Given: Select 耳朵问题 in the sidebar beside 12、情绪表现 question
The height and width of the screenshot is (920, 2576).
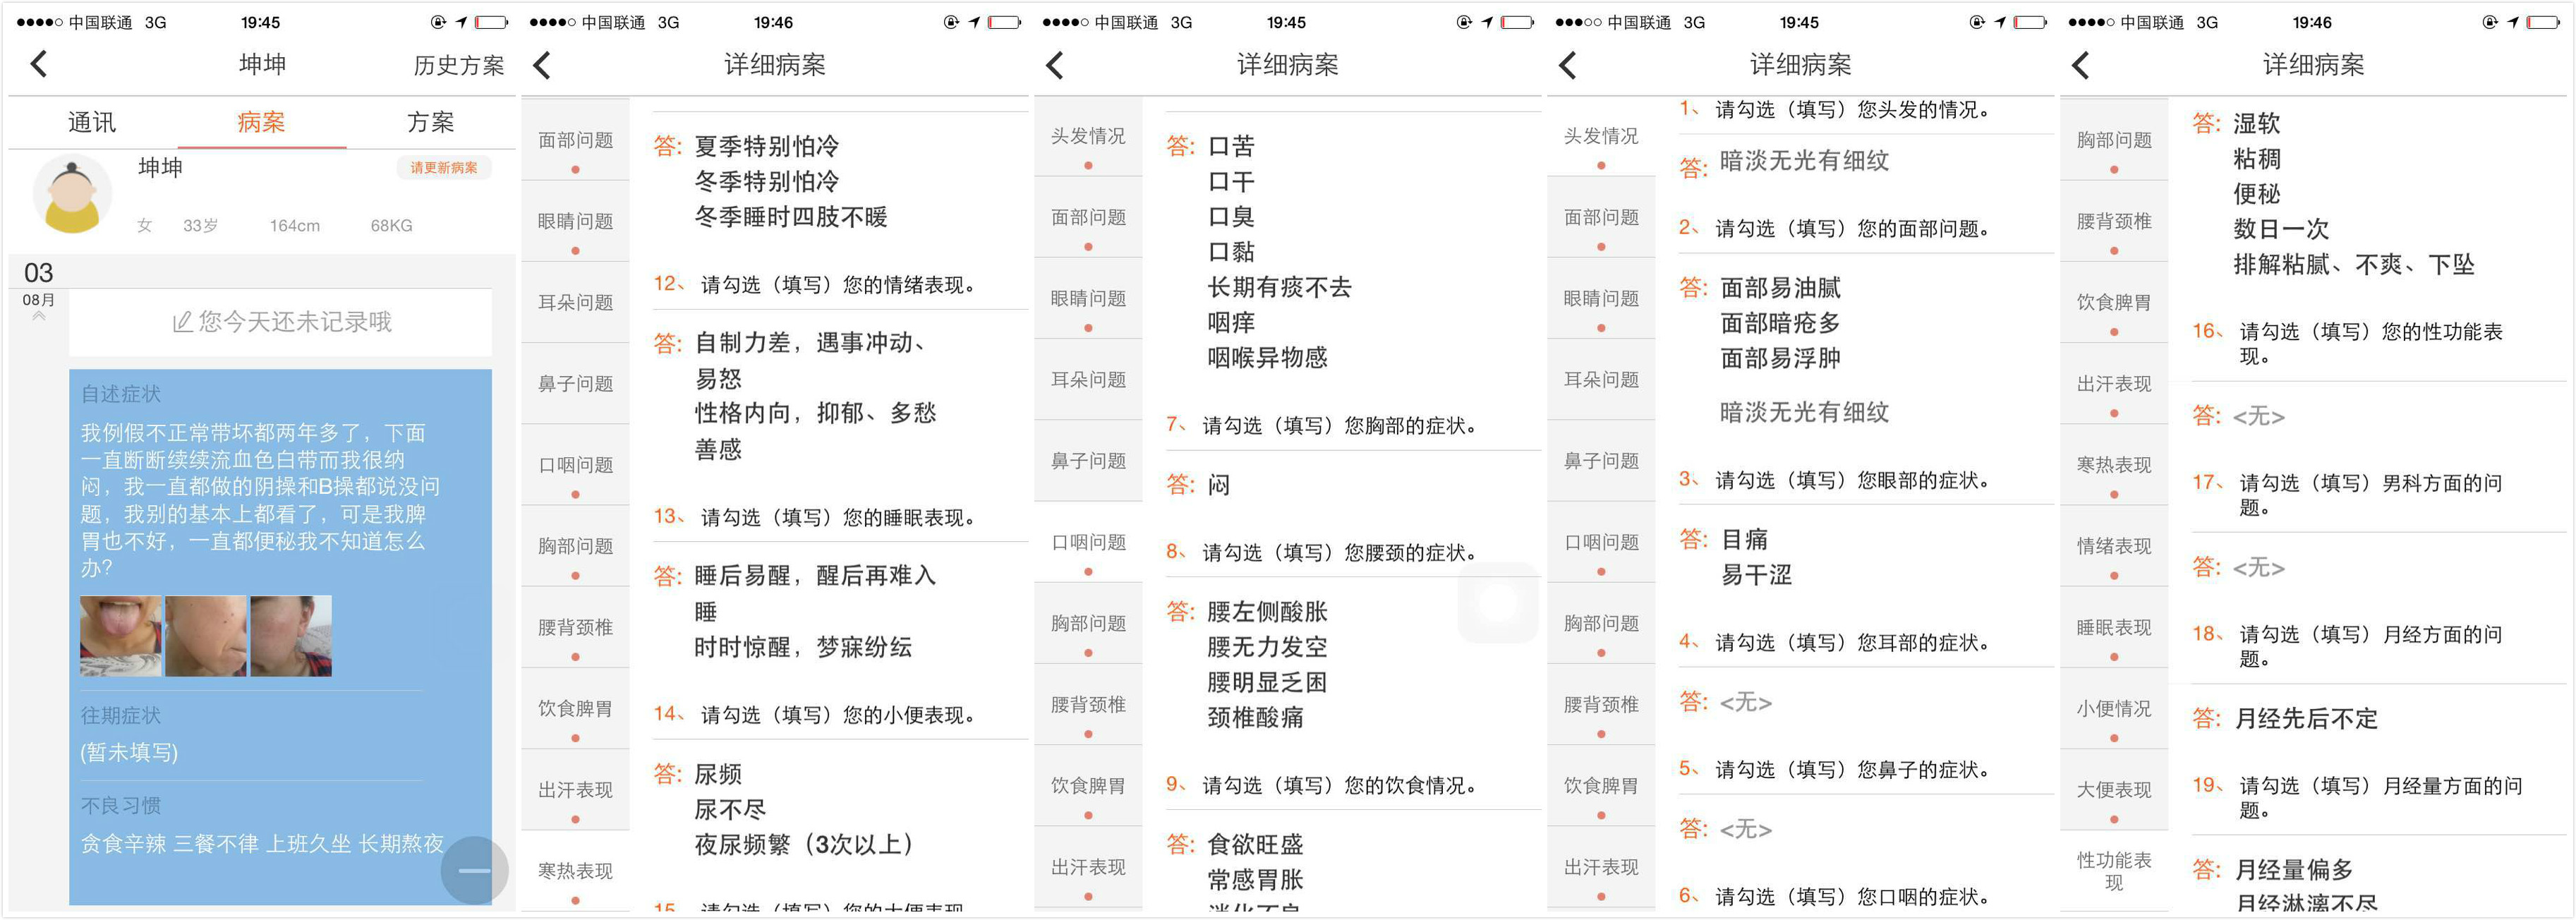Looking at the screenshot, I should click(x=575, y=302).
